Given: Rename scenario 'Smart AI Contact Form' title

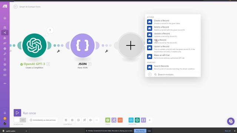Looking at the screenshot, I should pos(30,7).
